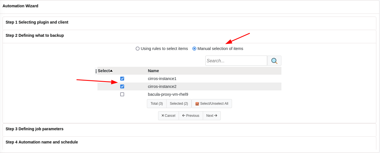The height and width of the screenshot is (153, 380).
Task: Click the magnifying glass search icon
Action: pos(274,61)
